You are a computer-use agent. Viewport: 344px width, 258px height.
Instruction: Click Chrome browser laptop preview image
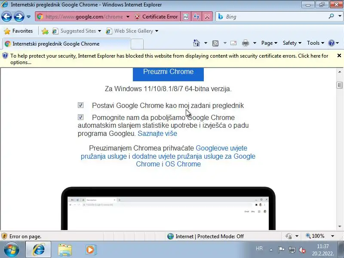pyautogui.click(x=168, y=209)
